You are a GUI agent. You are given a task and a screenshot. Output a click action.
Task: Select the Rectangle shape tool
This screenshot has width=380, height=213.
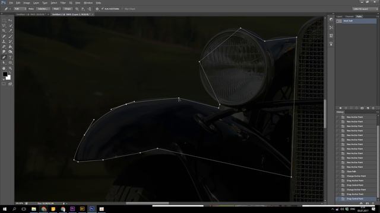(10, 63)
